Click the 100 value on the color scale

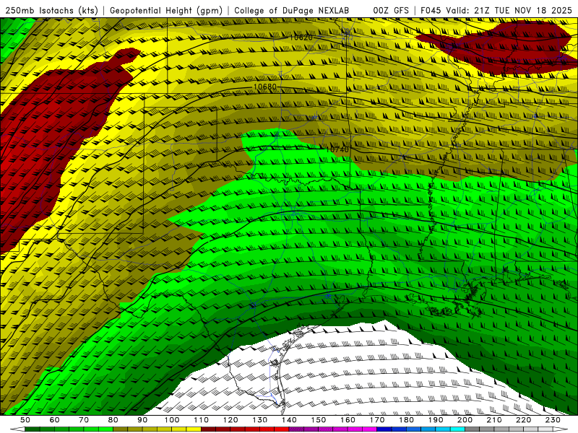[x=172, y=420]
